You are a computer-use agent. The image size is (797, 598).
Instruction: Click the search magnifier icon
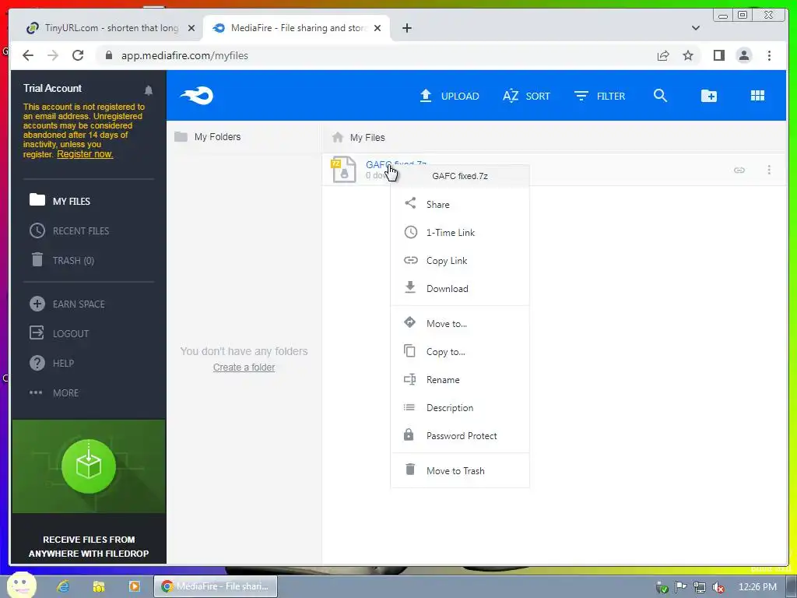pyautogui.click(x=660, y=96)
